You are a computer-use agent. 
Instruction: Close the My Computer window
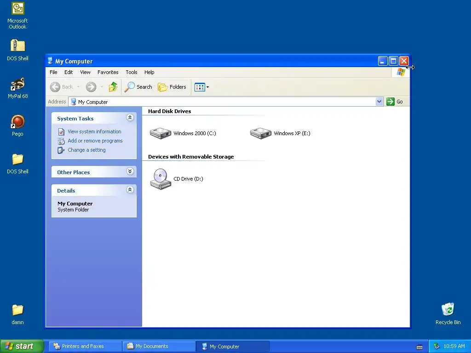click(404, 61)
